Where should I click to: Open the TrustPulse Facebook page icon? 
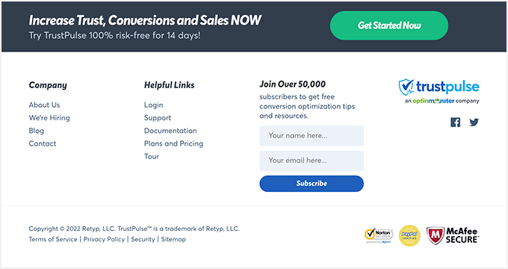pos(455,123)
